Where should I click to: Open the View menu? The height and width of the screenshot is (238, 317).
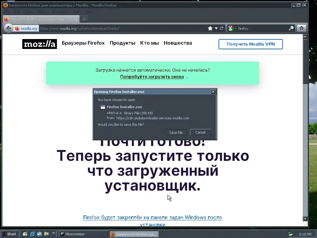pos(28,11)
